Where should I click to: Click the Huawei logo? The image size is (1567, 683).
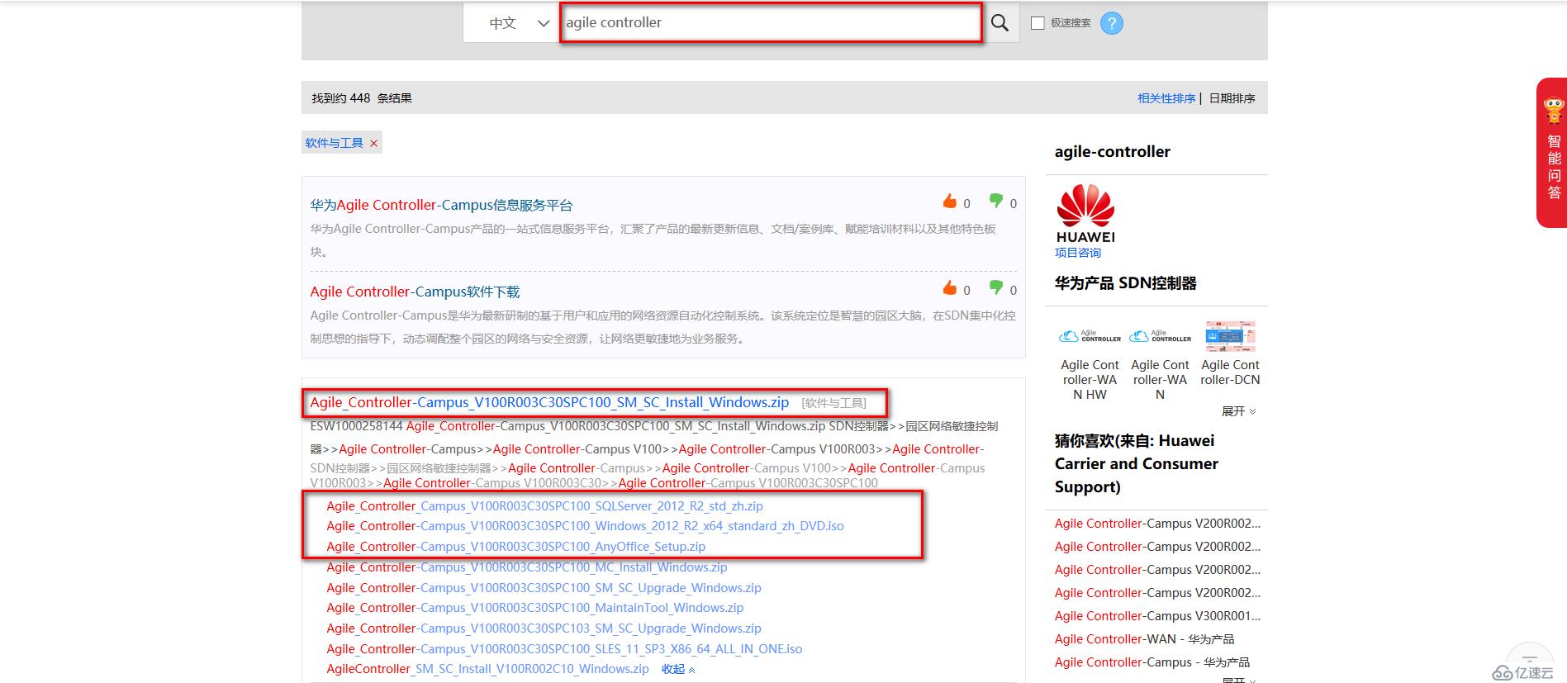[x=1085, y=214]
